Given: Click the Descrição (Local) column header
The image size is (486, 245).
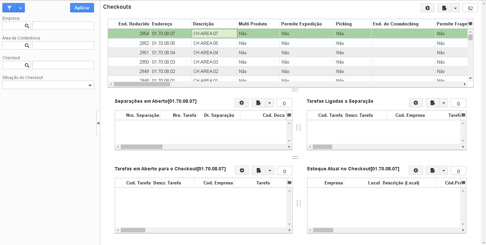Looking at the screenshot, I should [x=408, y=183].
